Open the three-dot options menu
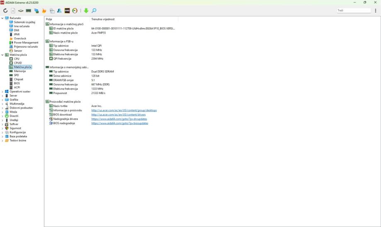Image resolution: width=381 pixels, height=227 pixels. pyautogui.click(x=376, y=11)
